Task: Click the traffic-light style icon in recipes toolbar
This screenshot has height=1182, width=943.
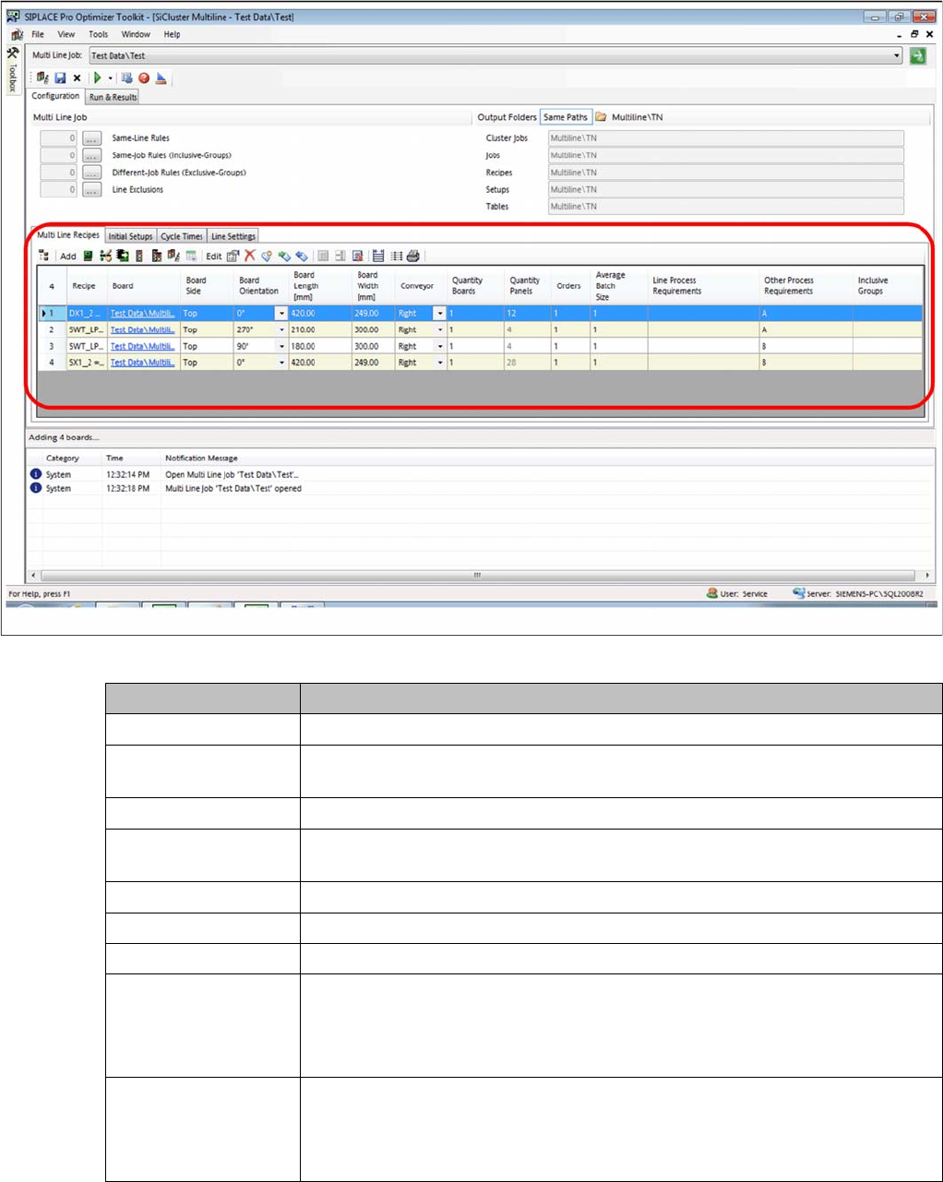Action: click(139, 256)
